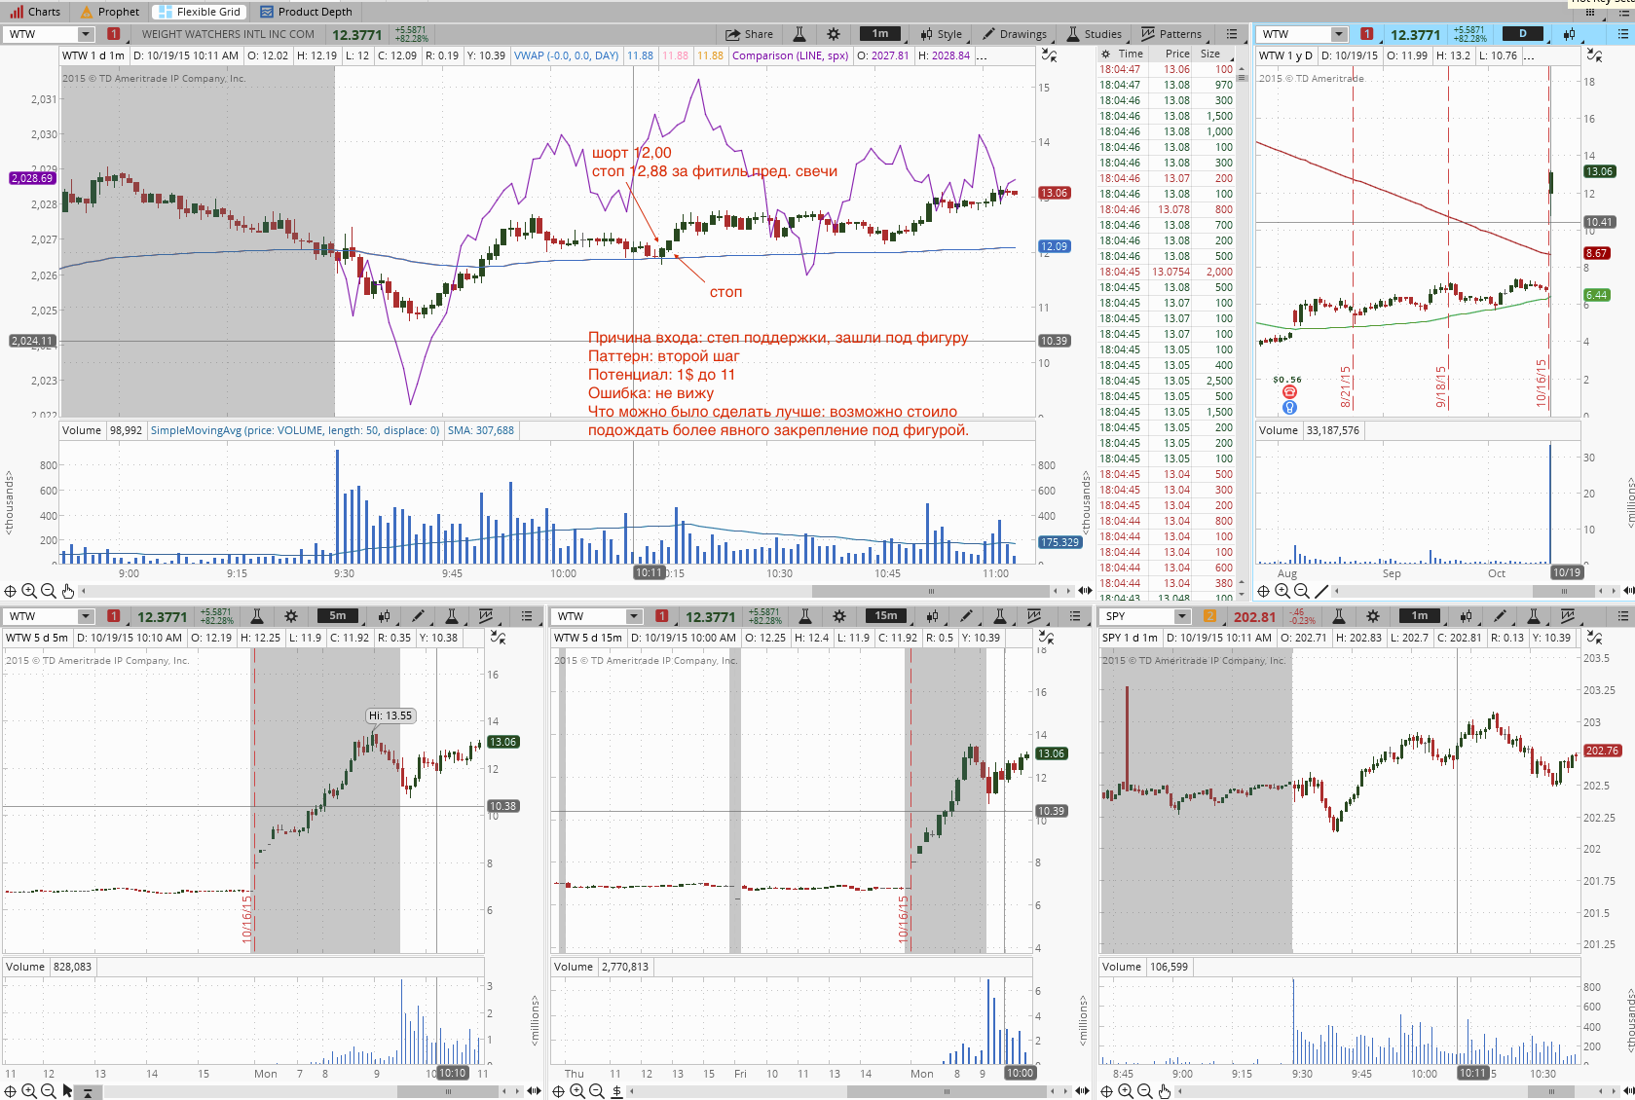This screenshot has width=1635, height=1100.
Task: Open the Drawings menu
Action: 1015,34
